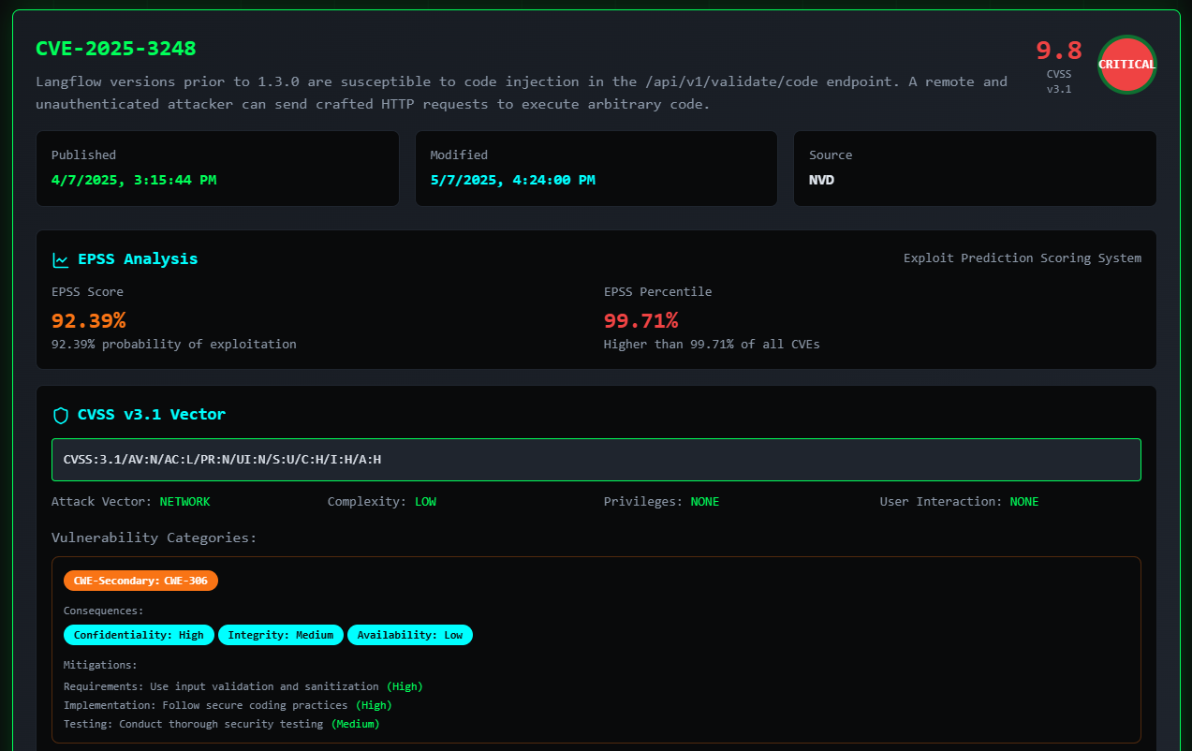
Task: Click the Vulnerability Categories label
Action: [154, 537]
